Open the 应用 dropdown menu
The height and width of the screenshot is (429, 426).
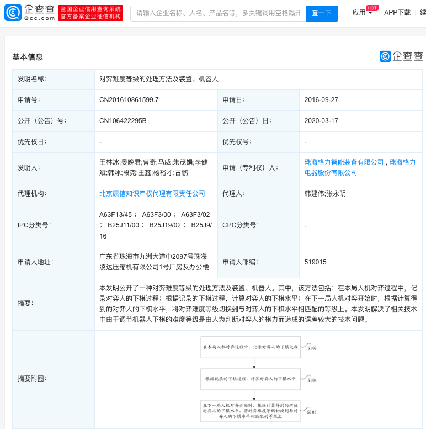tap(362, 13)
